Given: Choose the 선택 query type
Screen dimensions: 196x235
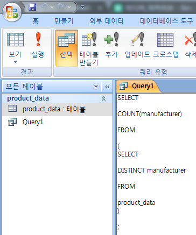Looking at the screenshot, I should point(67,48).
